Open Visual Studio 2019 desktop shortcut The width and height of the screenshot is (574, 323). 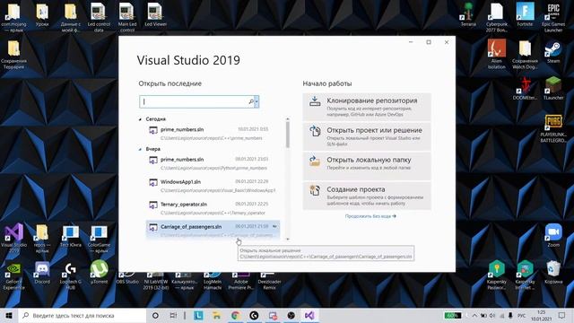14,238
